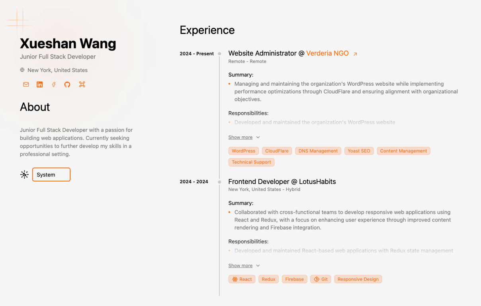Screen dimensions: 481x306
Task: Click the sun-moon theme icon
Action: coord(24,174)
